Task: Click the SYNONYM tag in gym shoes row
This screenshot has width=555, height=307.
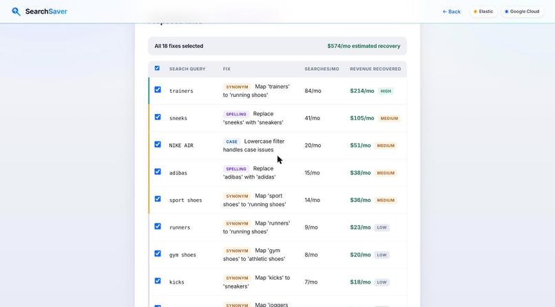Action: pos(237,251)
